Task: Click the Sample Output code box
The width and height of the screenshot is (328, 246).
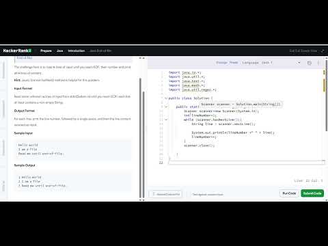Action: (73, 182)
